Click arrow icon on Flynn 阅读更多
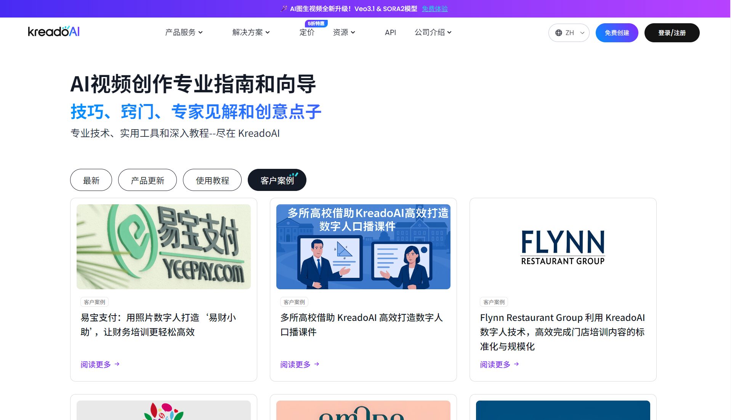This screenshot has height=420, width=731. (516, 364)
